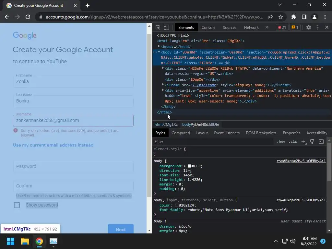Click the Username input field

(x=73, y=121)
